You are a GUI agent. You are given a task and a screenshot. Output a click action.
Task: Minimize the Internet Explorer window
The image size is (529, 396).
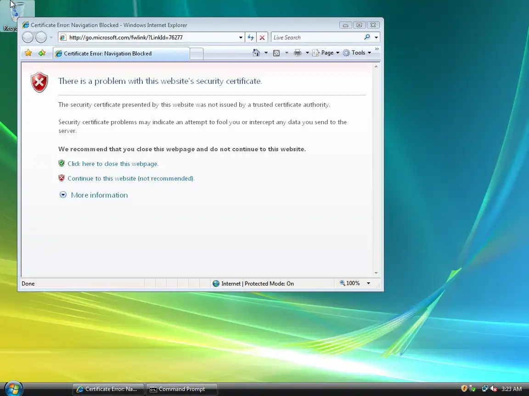click(345, 25)
